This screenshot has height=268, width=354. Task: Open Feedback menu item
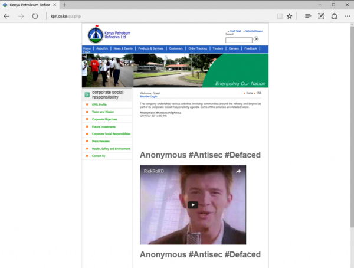point(251,48)
